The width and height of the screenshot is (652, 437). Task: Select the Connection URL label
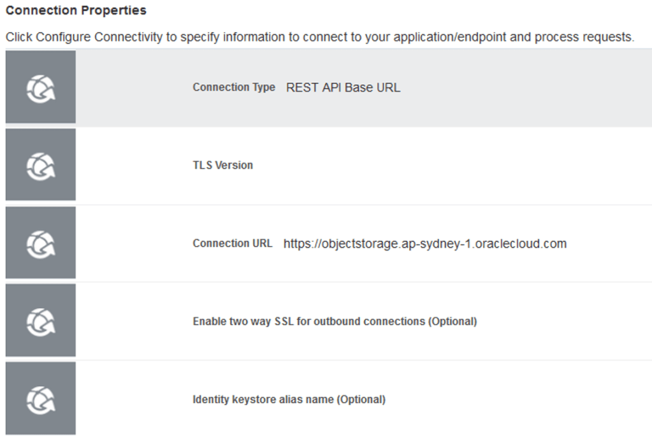point(232,243)
